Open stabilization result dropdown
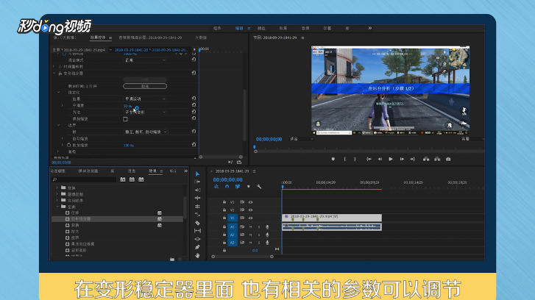The width and height of the screenshot is (535, 300). (145, 99)
